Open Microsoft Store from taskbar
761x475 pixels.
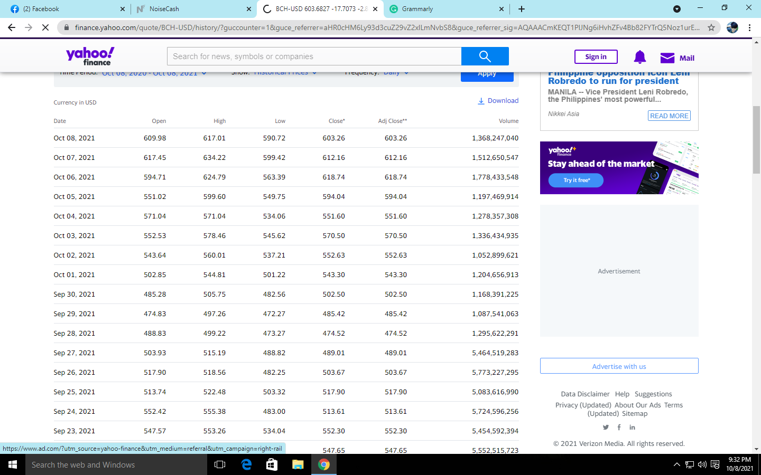coord(272,464)
